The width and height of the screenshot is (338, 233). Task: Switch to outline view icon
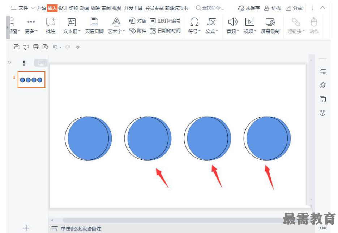click(x=26, y=63)
